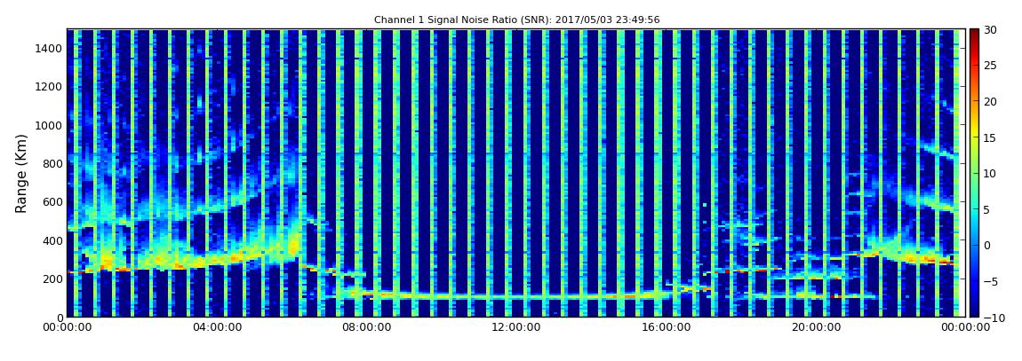The height and width of the screenshot is (361, 1022).
Task: Click the 1000 range tick label
Action: (48, 125)
